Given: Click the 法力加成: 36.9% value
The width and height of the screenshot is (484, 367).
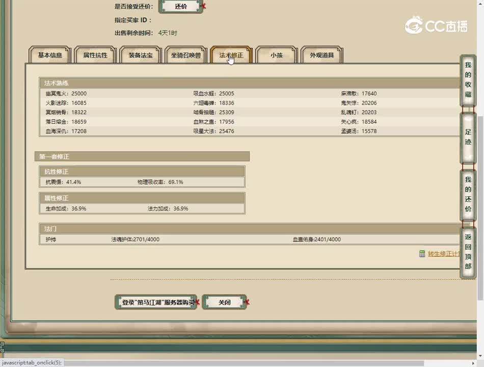Looking at the screenshot, I should (168, 208).
